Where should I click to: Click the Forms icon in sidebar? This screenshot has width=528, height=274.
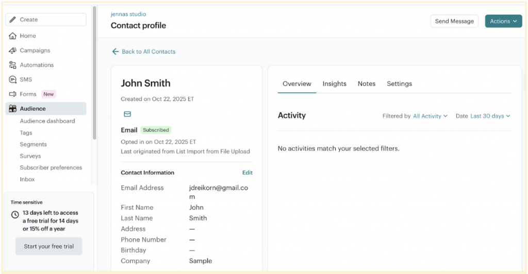[12, 94]
